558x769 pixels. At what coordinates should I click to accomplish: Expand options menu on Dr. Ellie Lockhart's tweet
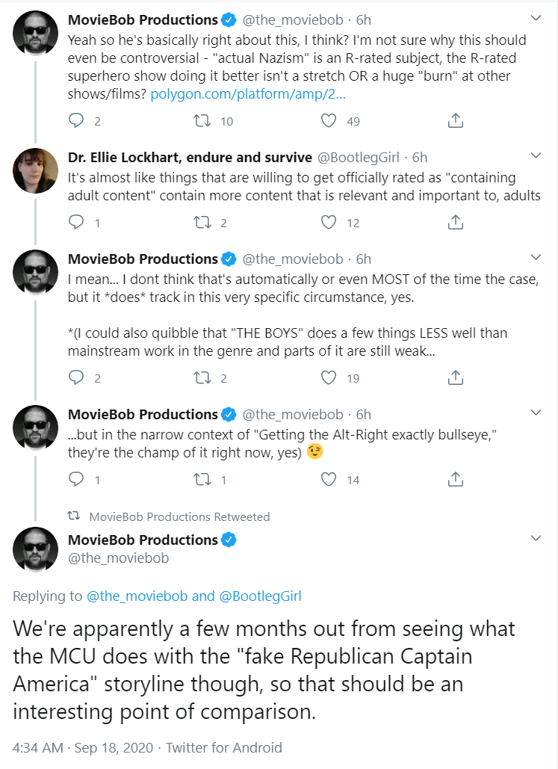point(536,156)
